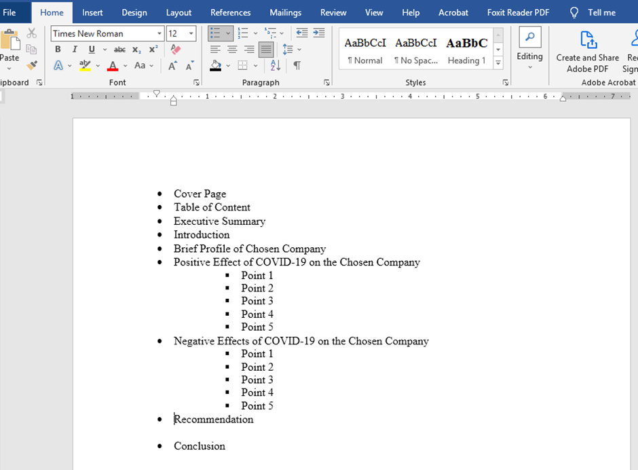Click the Borders button
This screenshot has width=638, height=470.
coord(242,65)
